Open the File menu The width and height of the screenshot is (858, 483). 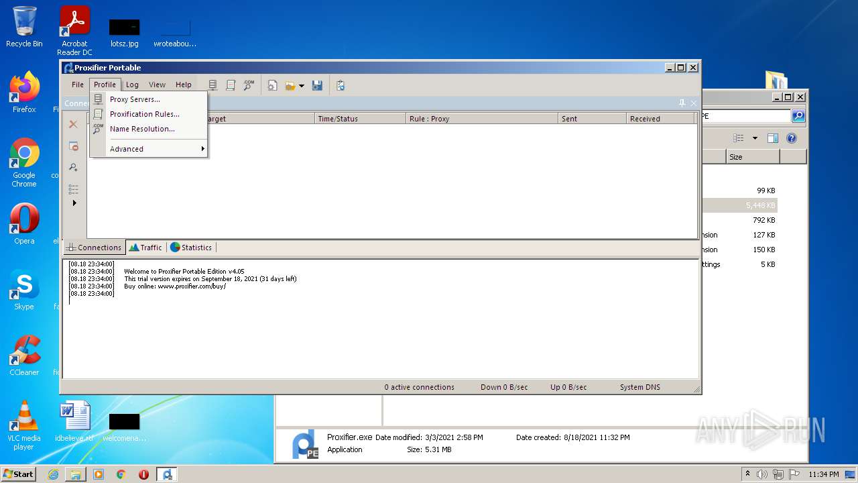[x=78, y=85]
